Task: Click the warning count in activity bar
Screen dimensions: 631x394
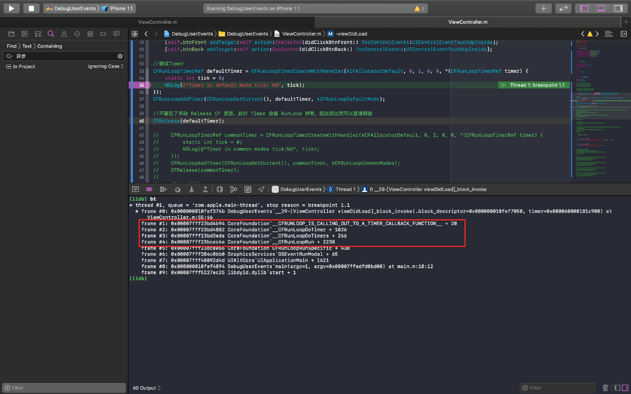Action: tap(419, 8)
